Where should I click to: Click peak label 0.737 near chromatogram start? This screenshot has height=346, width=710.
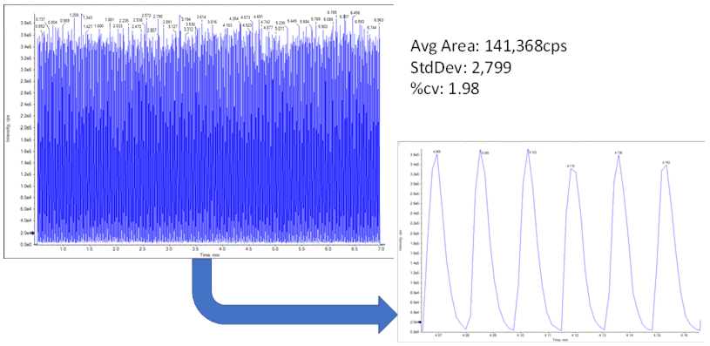pos(40,19)
